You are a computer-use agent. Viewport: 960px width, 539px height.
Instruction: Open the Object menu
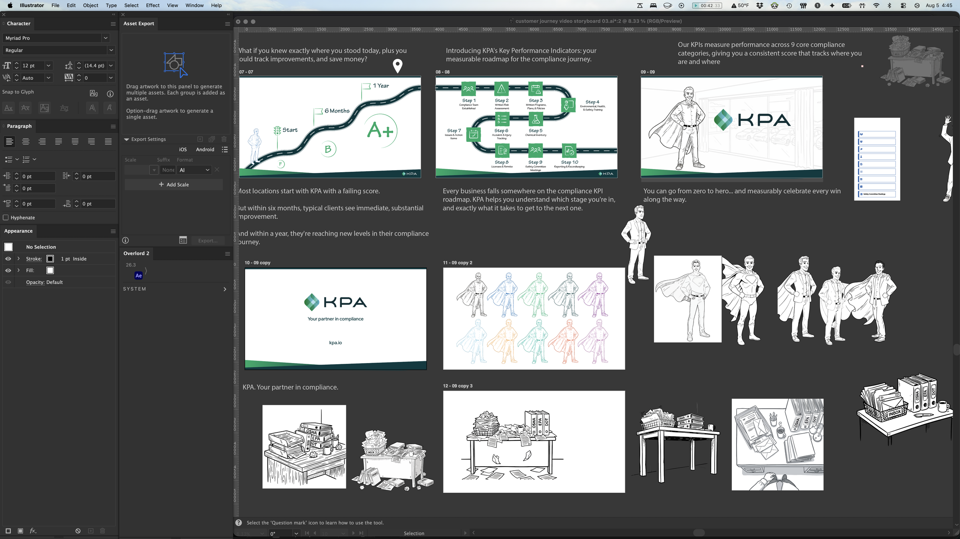click(x=91, y=5)
